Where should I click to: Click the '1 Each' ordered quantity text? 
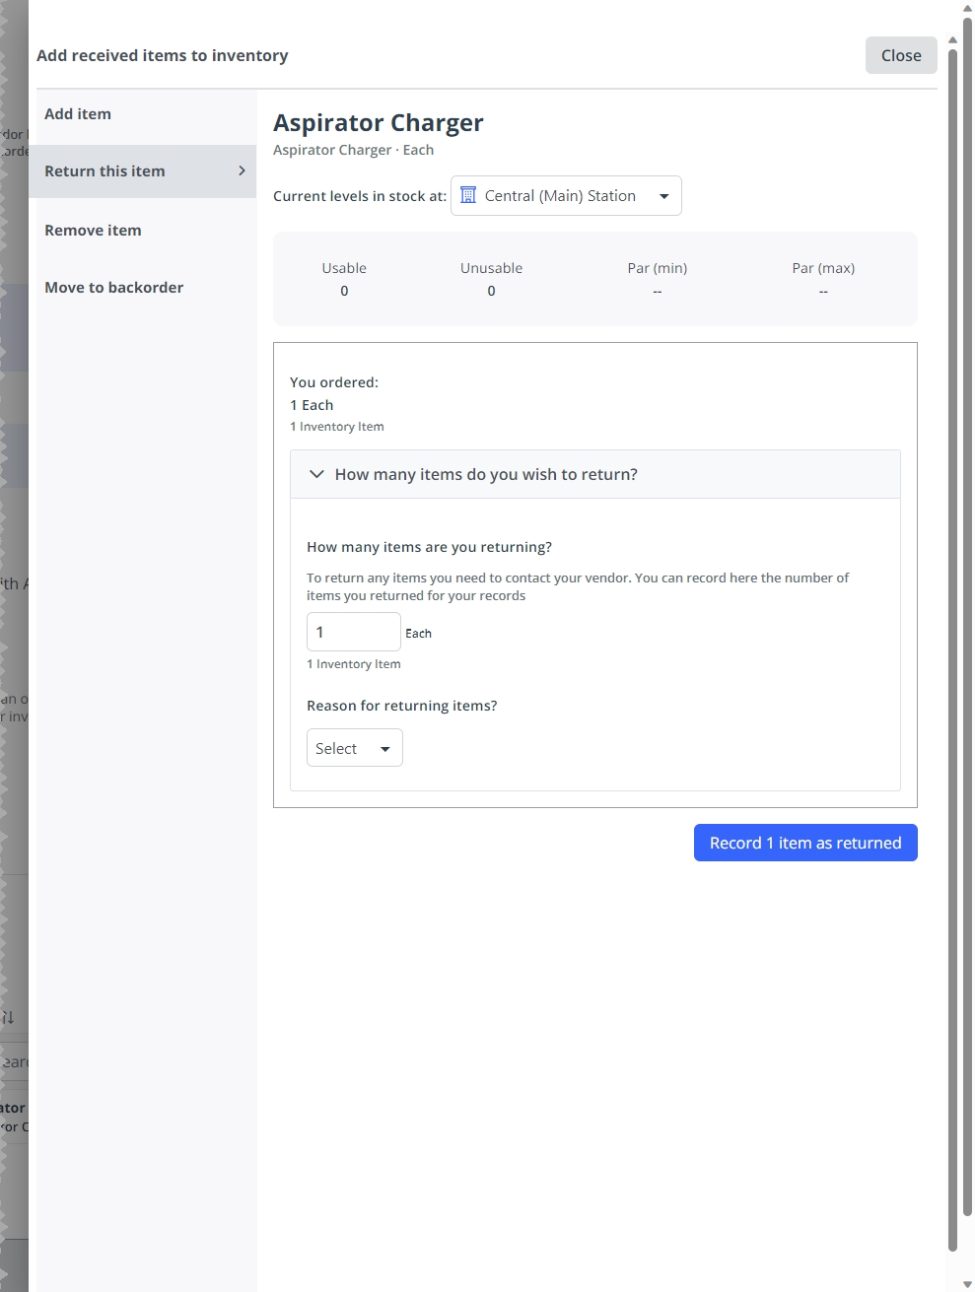point(312,405)
